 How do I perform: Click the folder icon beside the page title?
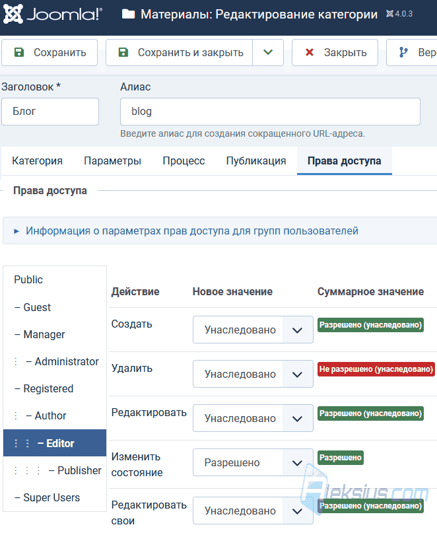pos(129,14)
